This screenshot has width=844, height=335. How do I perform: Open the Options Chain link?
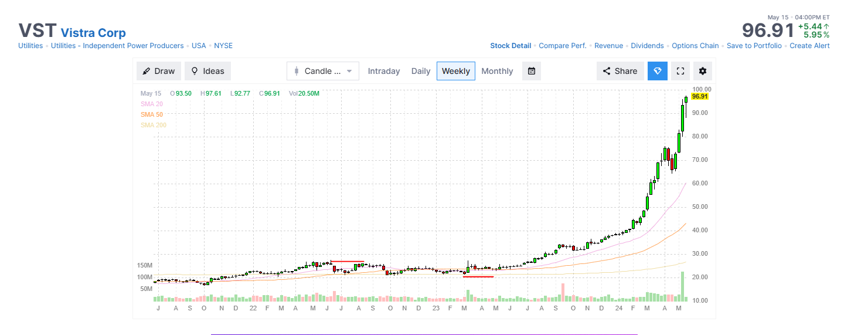pos(695,46)
